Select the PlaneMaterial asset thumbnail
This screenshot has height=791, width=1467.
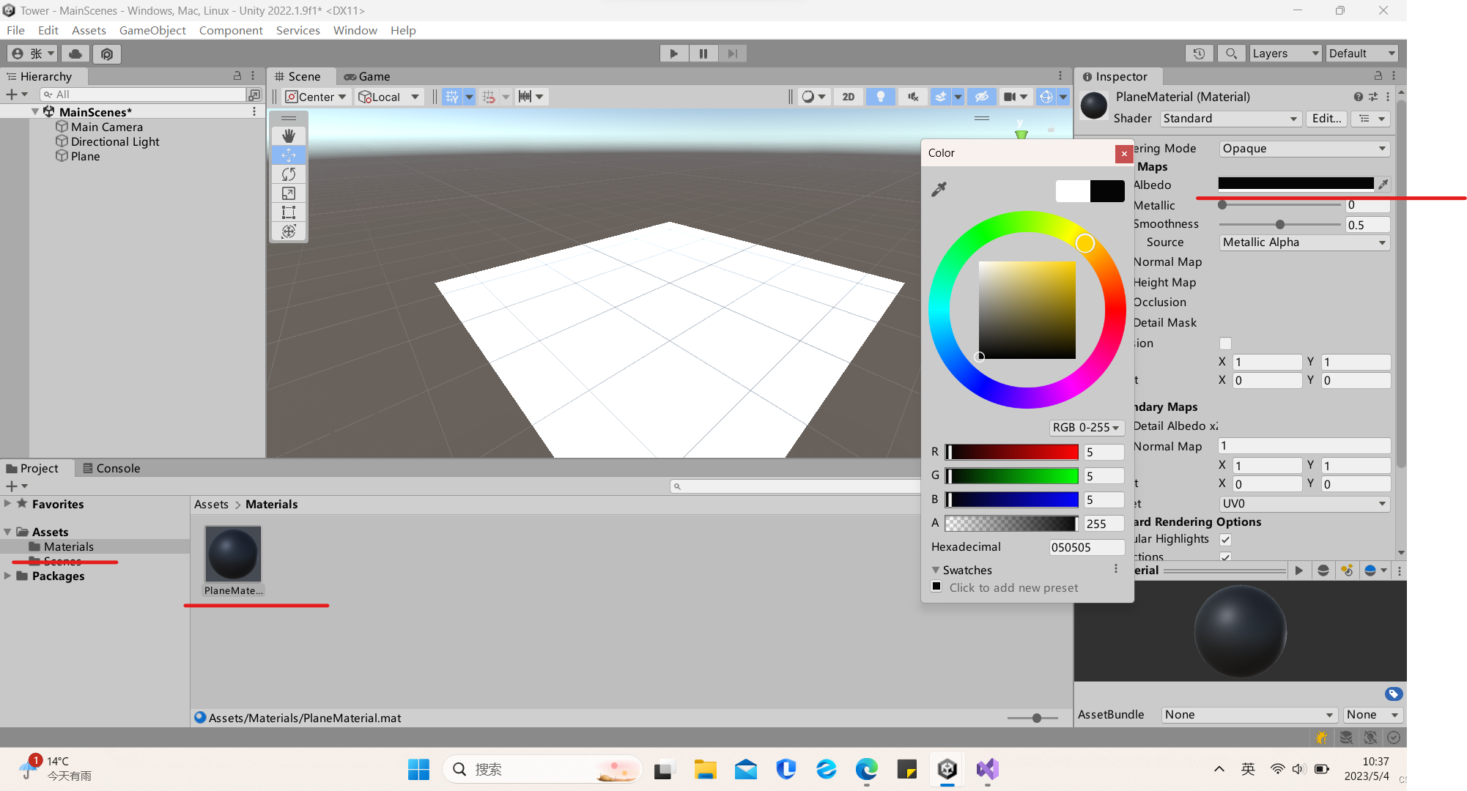(x=233, y=554)
